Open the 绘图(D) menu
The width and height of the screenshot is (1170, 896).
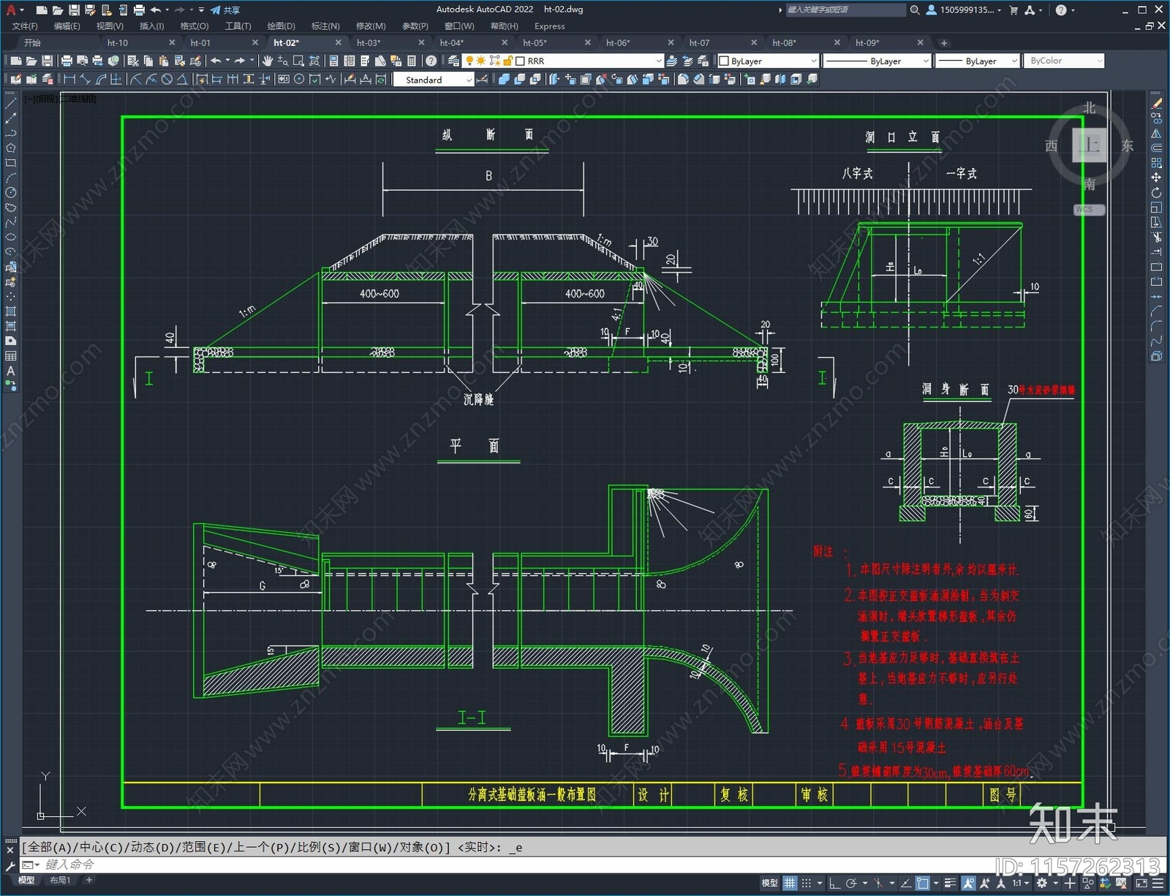(281, 26)
